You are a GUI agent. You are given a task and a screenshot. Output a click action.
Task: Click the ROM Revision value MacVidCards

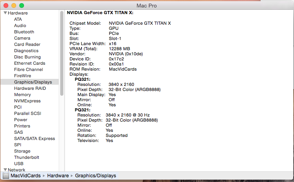tap(123, 69)
